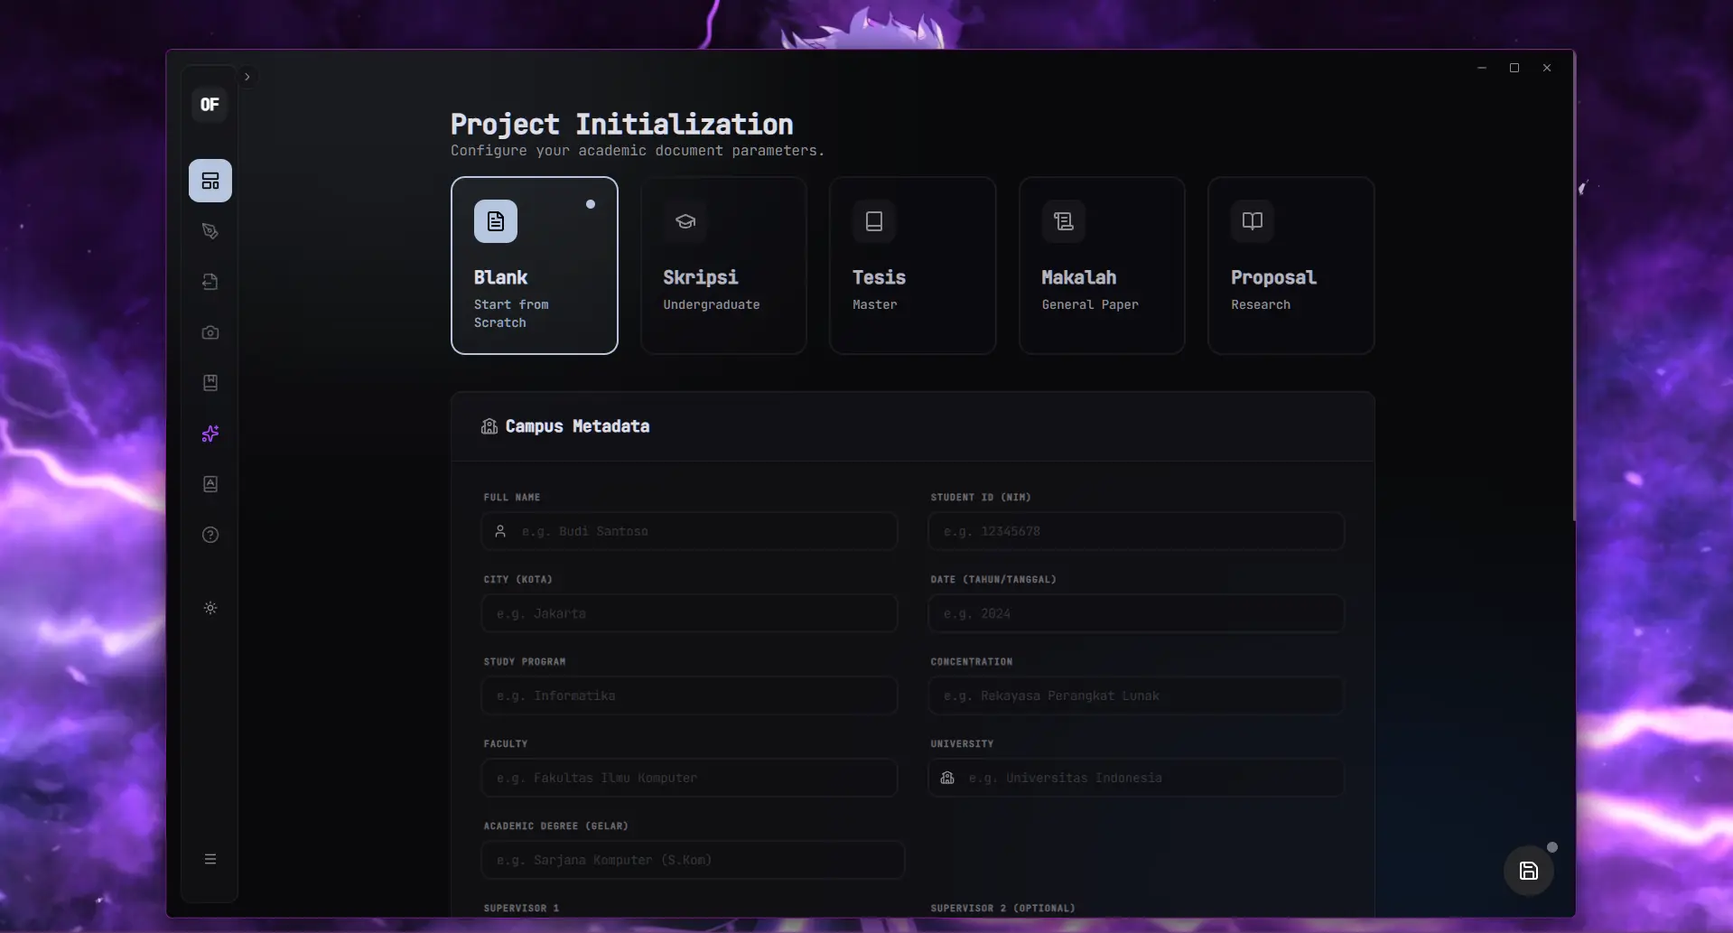Click the Tesis book icon
1733x933 pixels.
pos(874,221)
